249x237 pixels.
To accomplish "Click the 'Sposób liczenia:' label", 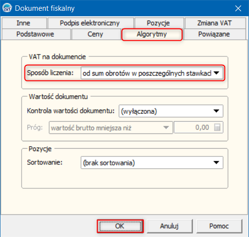I will [50, 73].
